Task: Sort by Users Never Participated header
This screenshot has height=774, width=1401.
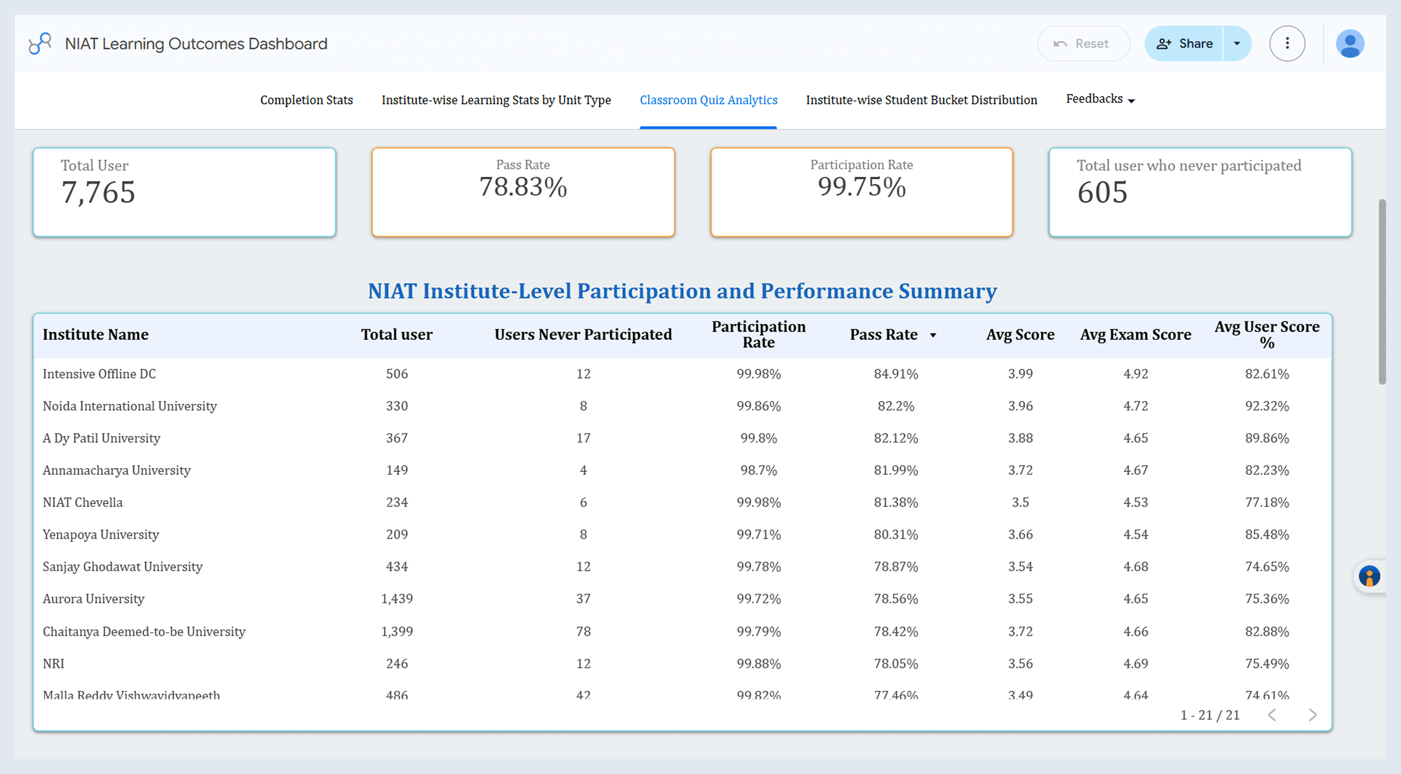Action: 583,335
